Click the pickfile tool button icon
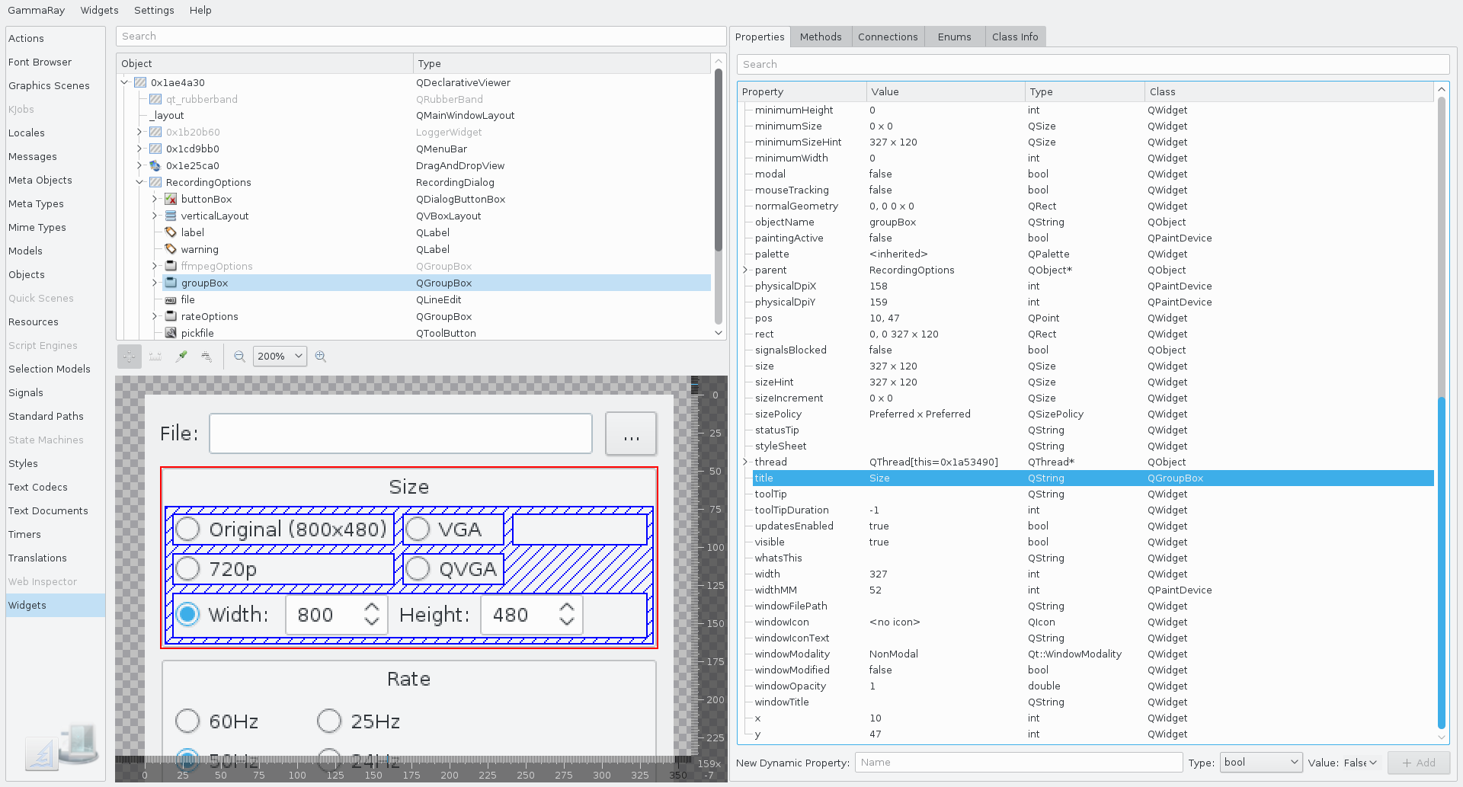The height and width of the screenshot is (787, 1463). point(171,333)
